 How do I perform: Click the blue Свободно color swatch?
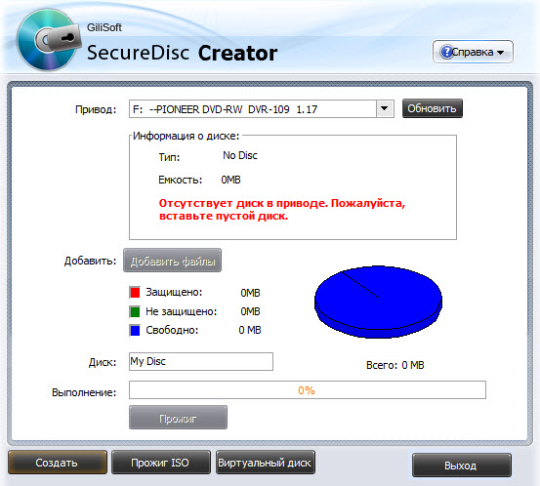pyautogui.click(x=135, y=330)
